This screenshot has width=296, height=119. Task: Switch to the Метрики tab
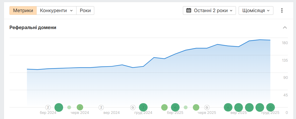pos(23,10)
